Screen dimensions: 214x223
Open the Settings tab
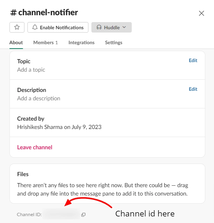coord(114,43)
